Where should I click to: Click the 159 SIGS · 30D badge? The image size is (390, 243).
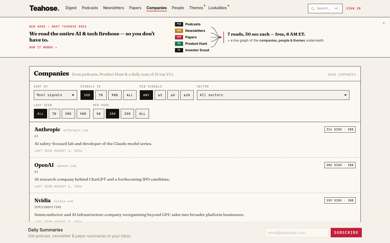point(340,201)
